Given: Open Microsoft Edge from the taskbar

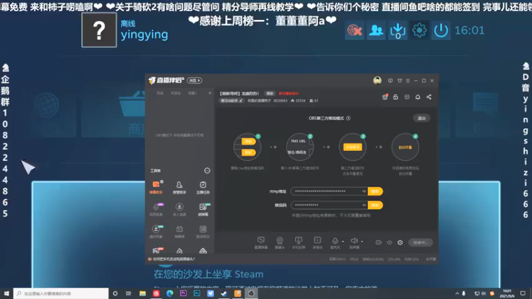Looking at the screenshot, I should pos(170,294).
